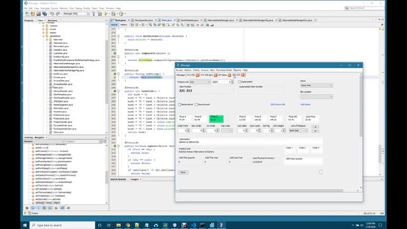Click the Edit Picture Info link
407x229 pixels.
278,104
